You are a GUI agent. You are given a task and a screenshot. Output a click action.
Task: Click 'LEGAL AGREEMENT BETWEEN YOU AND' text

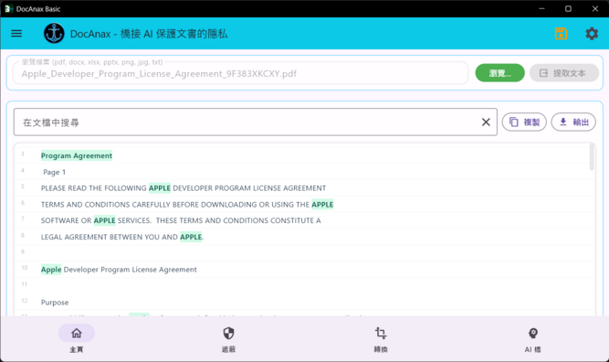110,237
